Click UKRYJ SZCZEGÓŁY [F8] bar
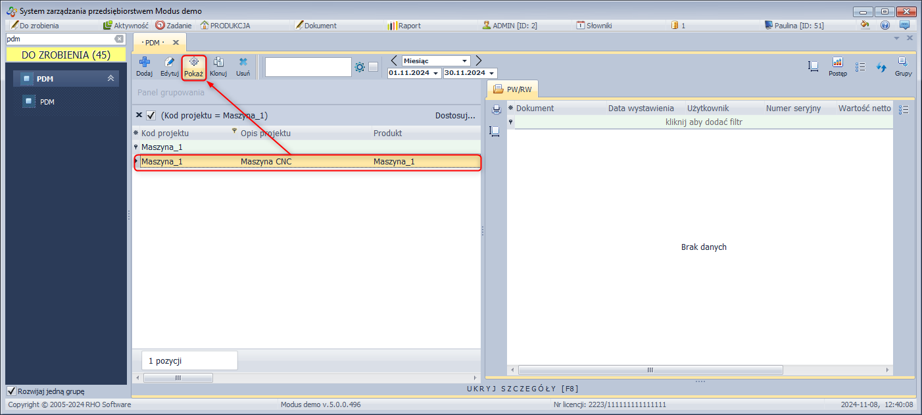The image size is (922, 415). (x=523, y=389)
